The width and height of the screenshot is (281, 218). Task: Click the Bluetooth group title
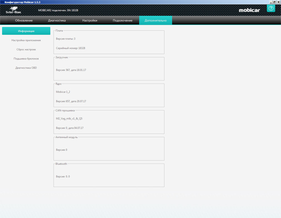pyautogui.click(x=61, y=164)
